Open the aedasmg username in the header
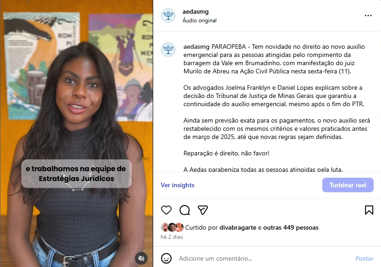This screenshot has width=381, height=267. [x=196, y=12]
